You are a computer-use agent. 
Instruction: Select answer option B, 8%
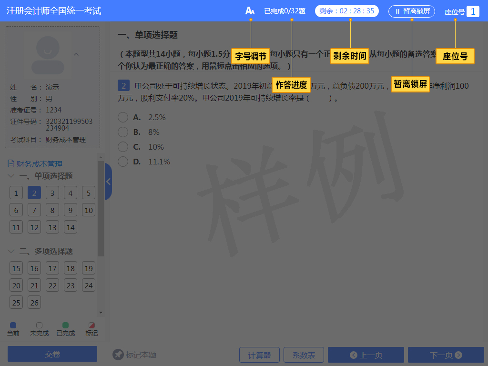(123, 132)
